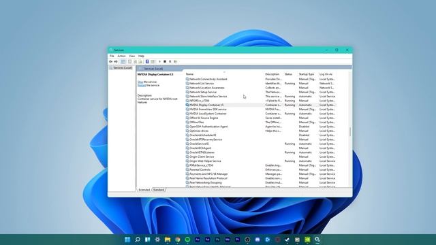This screenshot has height=245, width=436.
Task: Select OpenSSH Authentication Agent row
Action: 260,127
